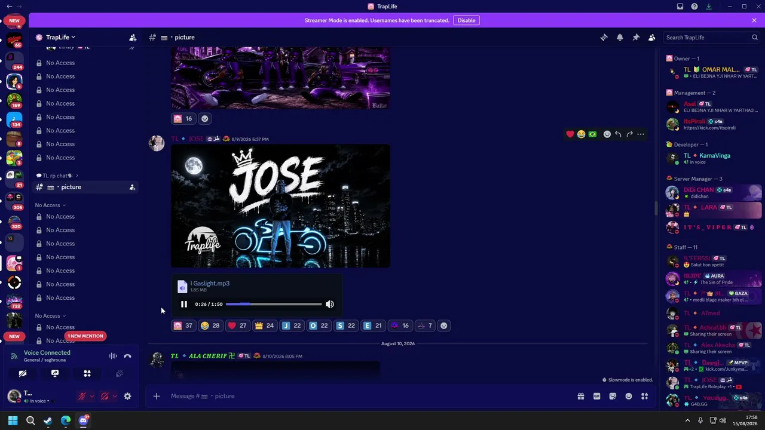Open Windows taskbar search
The image size is (765, 430).
tap(30, 420)
